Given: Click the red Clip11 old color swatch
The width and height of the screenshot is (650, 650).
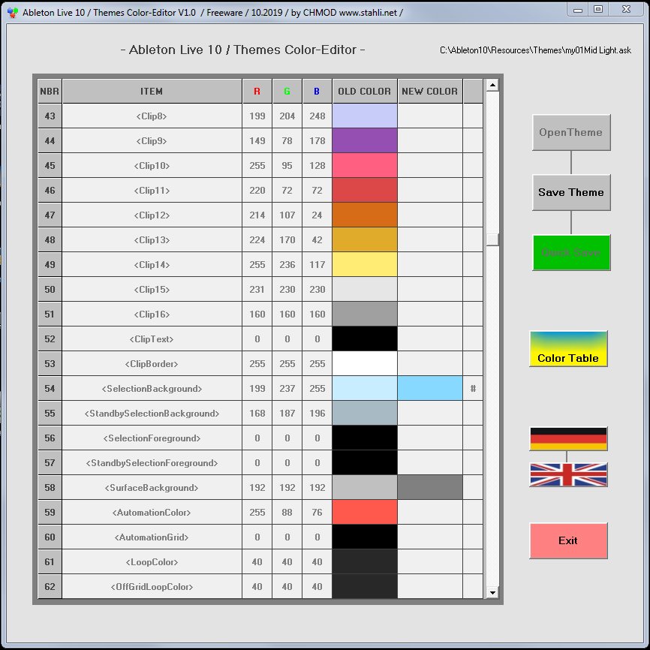Looking at the screenshot, I should pos(364,191).
